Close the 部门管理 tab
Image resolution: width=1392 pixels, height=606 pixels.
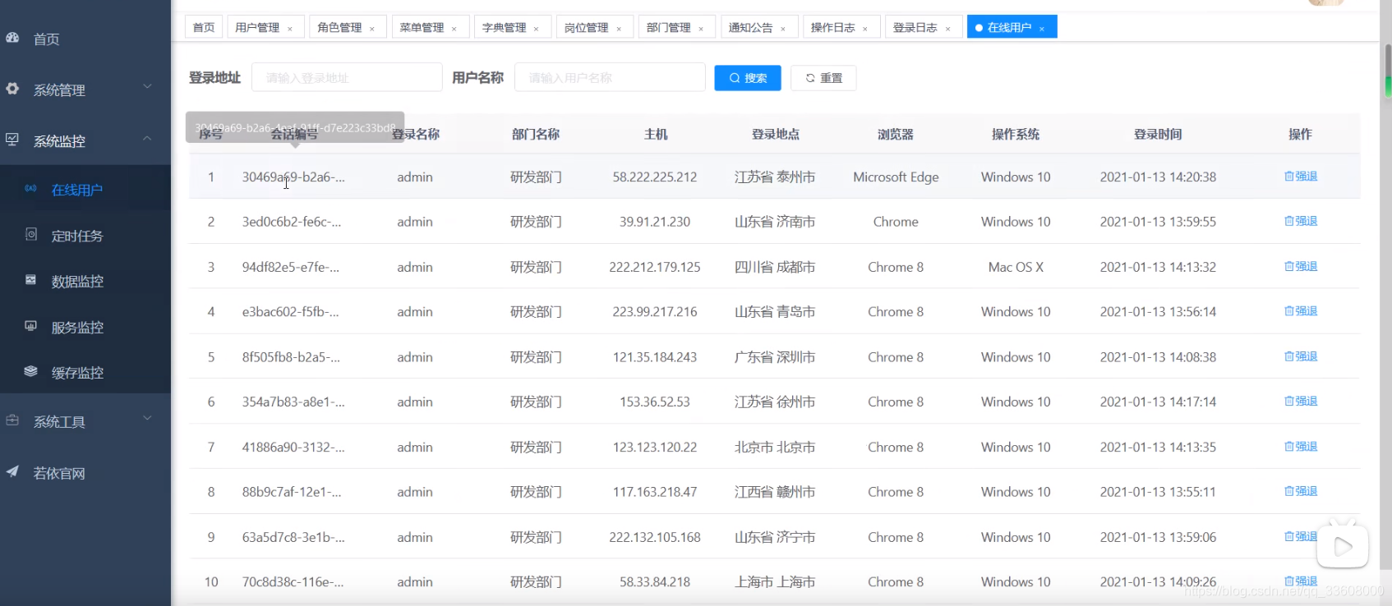[x=701, y=29]
